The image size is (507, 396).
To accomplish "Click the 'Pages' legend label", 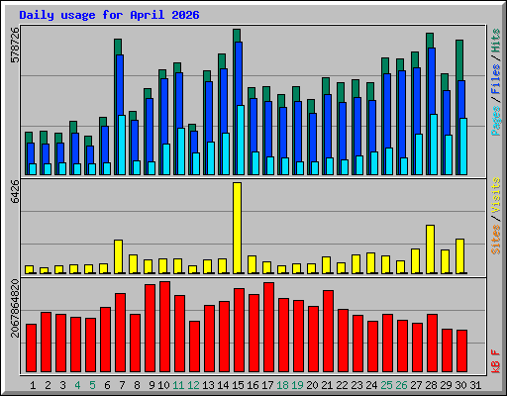I will pyautogui.click(x=496, y=121).
